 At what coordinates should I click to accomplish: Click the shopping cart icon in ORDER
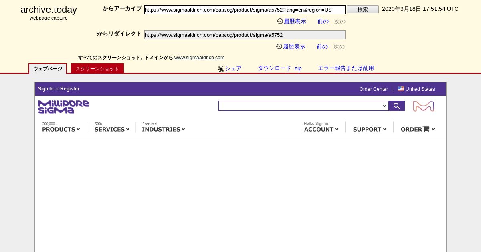[x=426, y=129]
